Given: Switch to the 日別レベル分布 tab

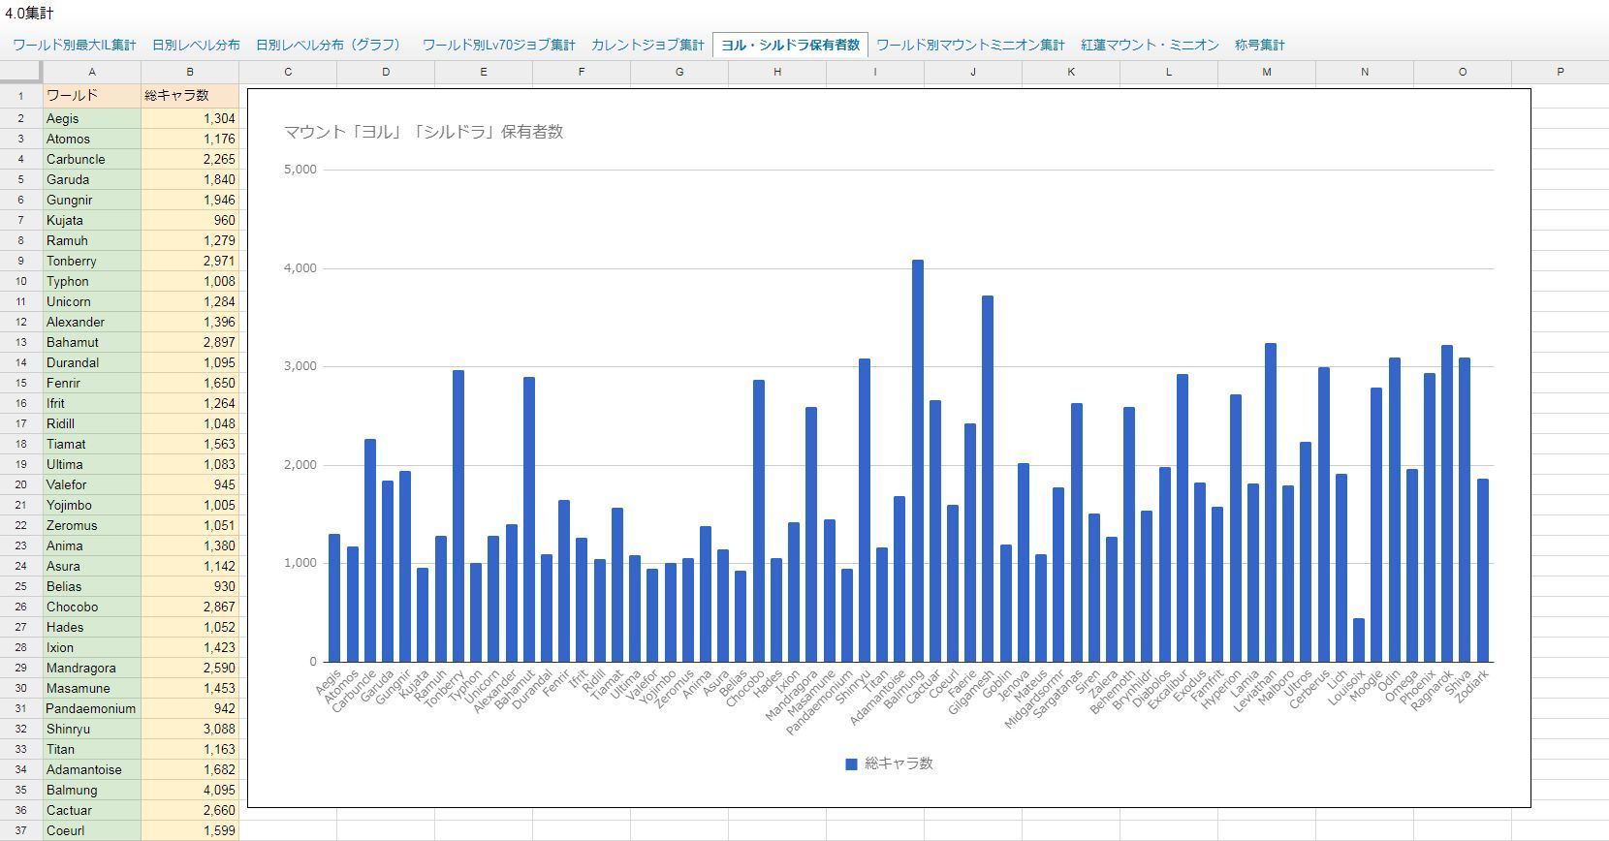Looking at the screenshot, I should point(196,45).
